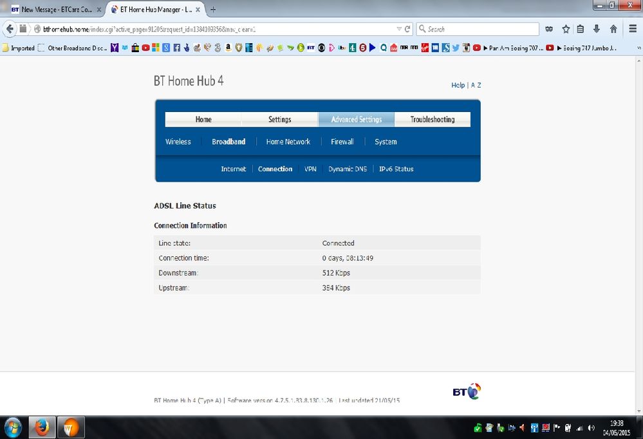Open the Twitter bookmark icon
Image resolution: width=643 pixels, height=439 pixels.
456,48
